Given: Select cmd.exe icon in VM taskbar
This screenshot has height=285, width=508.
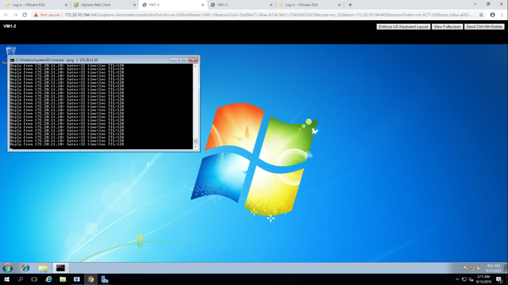Looking at the screenshot, I should tap(61, 268).
